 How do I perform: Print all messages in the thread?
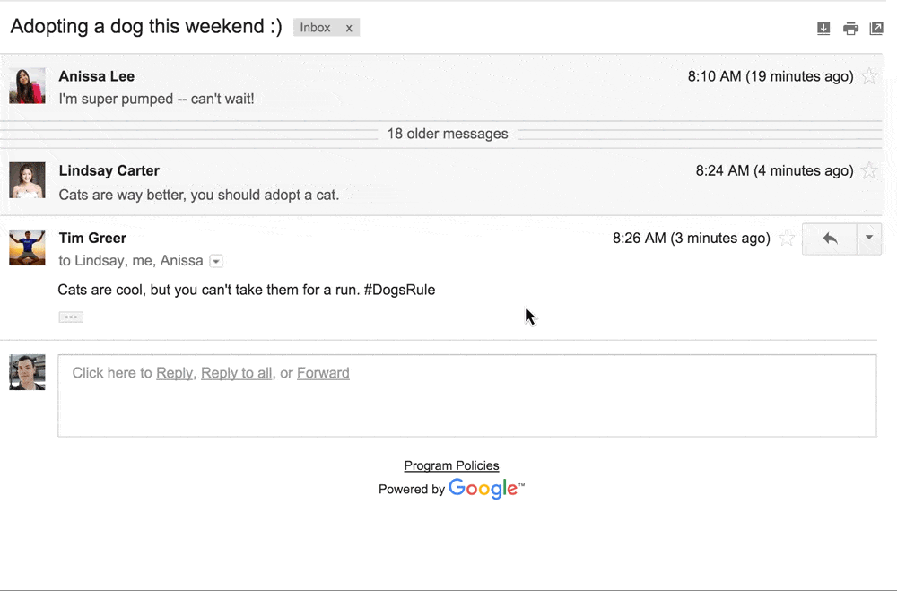[850, 28]
